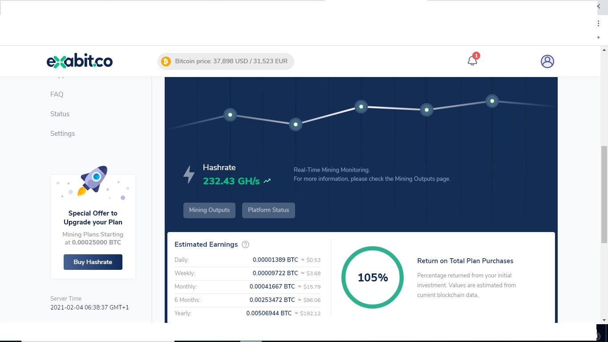The height and width of the screenshot is (342, 608).
Task: Click the Bitcoin coin icon in price pill
Action: coord(166,61)
